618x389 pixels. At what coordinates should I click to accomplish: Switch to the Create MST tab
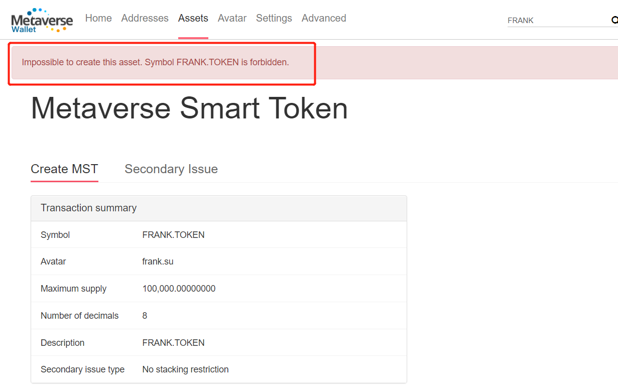[64, 169]
